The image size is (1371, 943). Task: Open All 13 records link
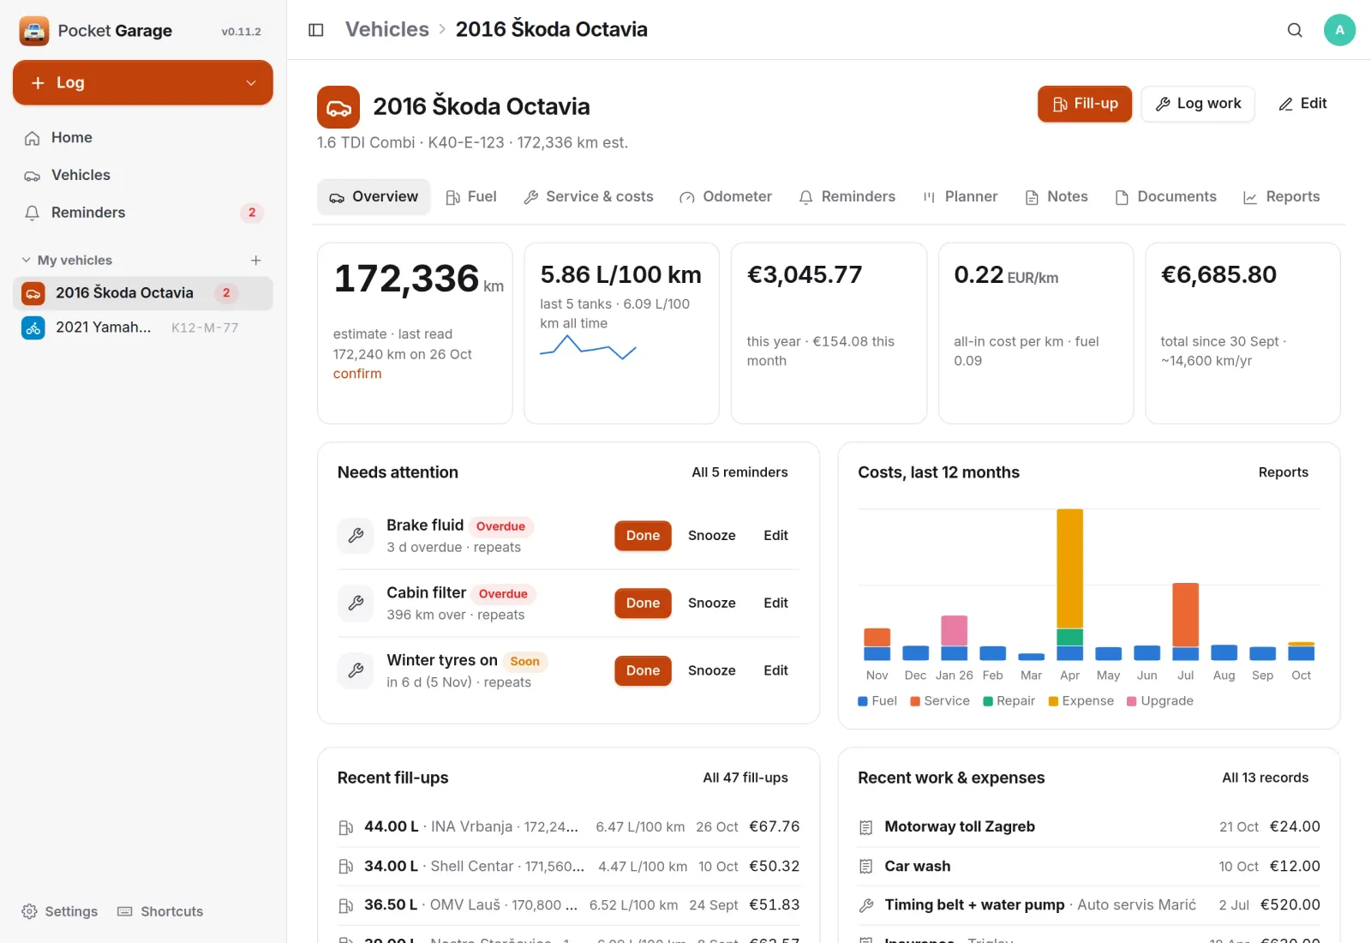pos(1265,778)
